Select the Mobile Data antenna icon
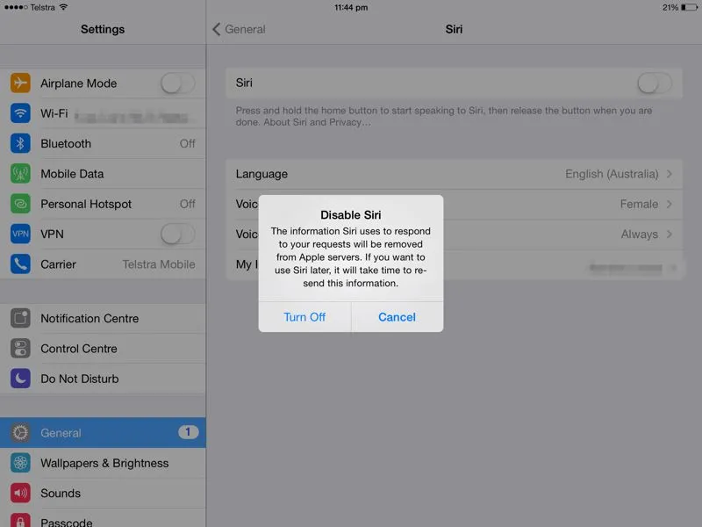 (x=20, y=174)
